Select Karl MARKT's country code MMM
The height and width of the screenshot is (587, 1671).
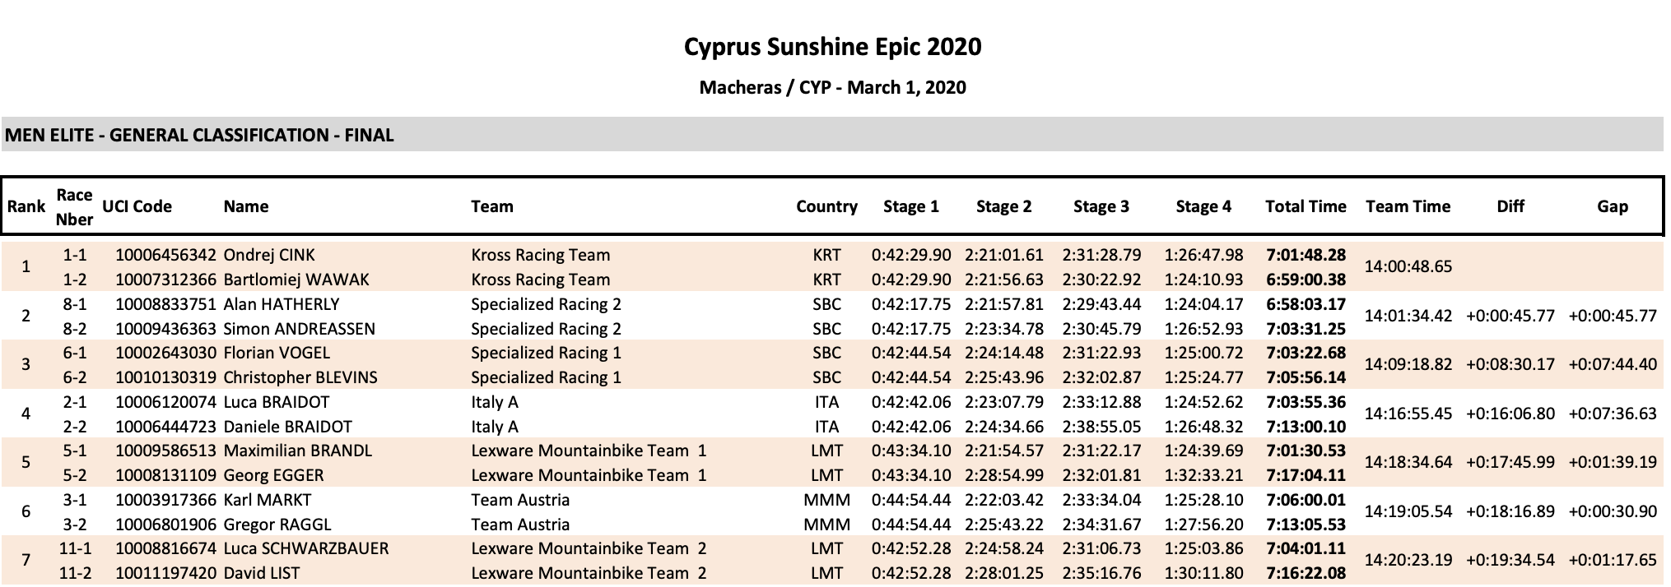826,500
